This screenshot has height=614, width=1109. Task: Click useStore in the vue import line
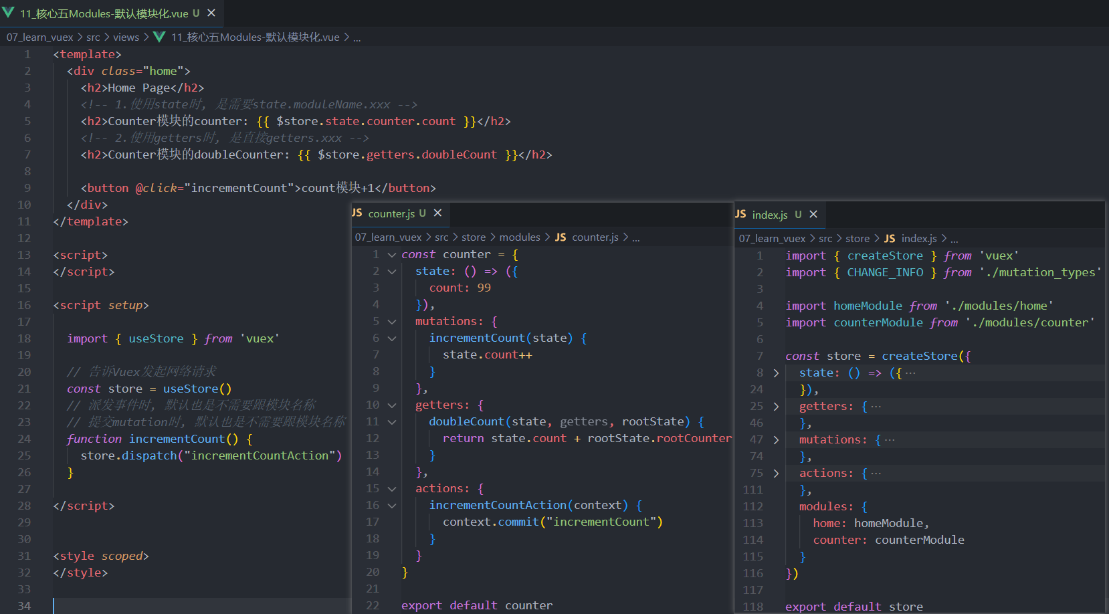[156, 338]
